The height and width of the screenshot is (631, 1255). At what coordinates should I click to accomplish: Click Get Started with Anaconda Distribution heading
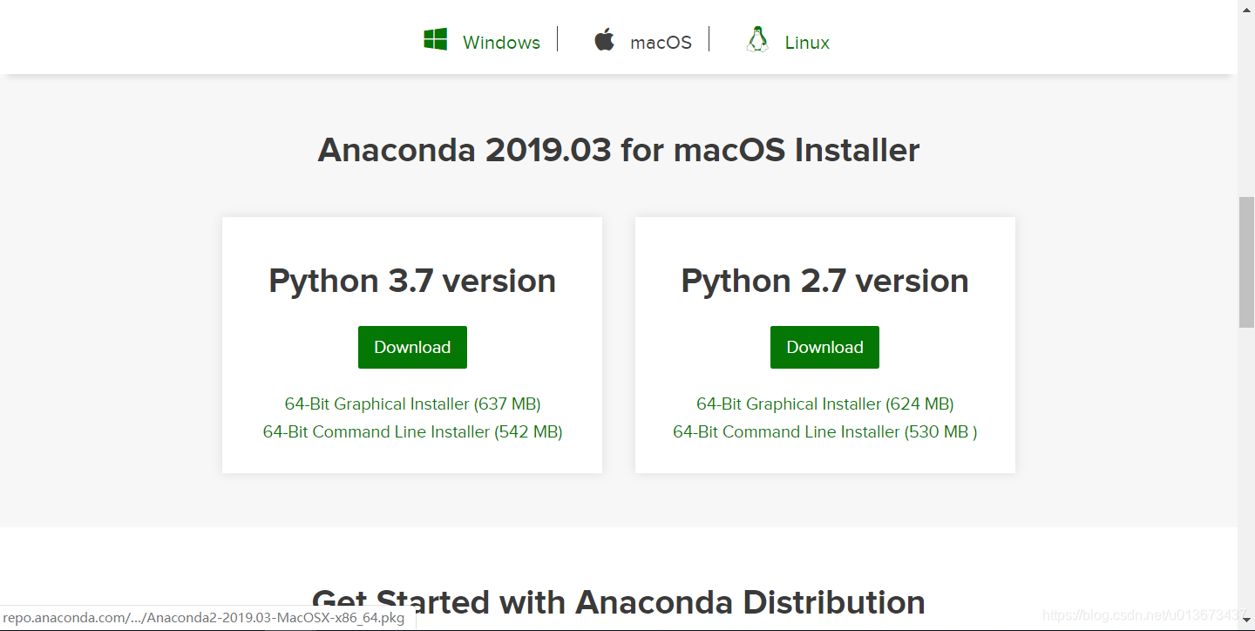[x=619, y=602]
